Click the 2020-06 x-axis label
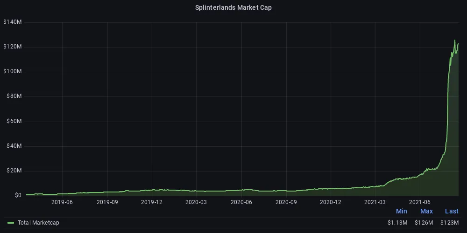 (241, 202)
